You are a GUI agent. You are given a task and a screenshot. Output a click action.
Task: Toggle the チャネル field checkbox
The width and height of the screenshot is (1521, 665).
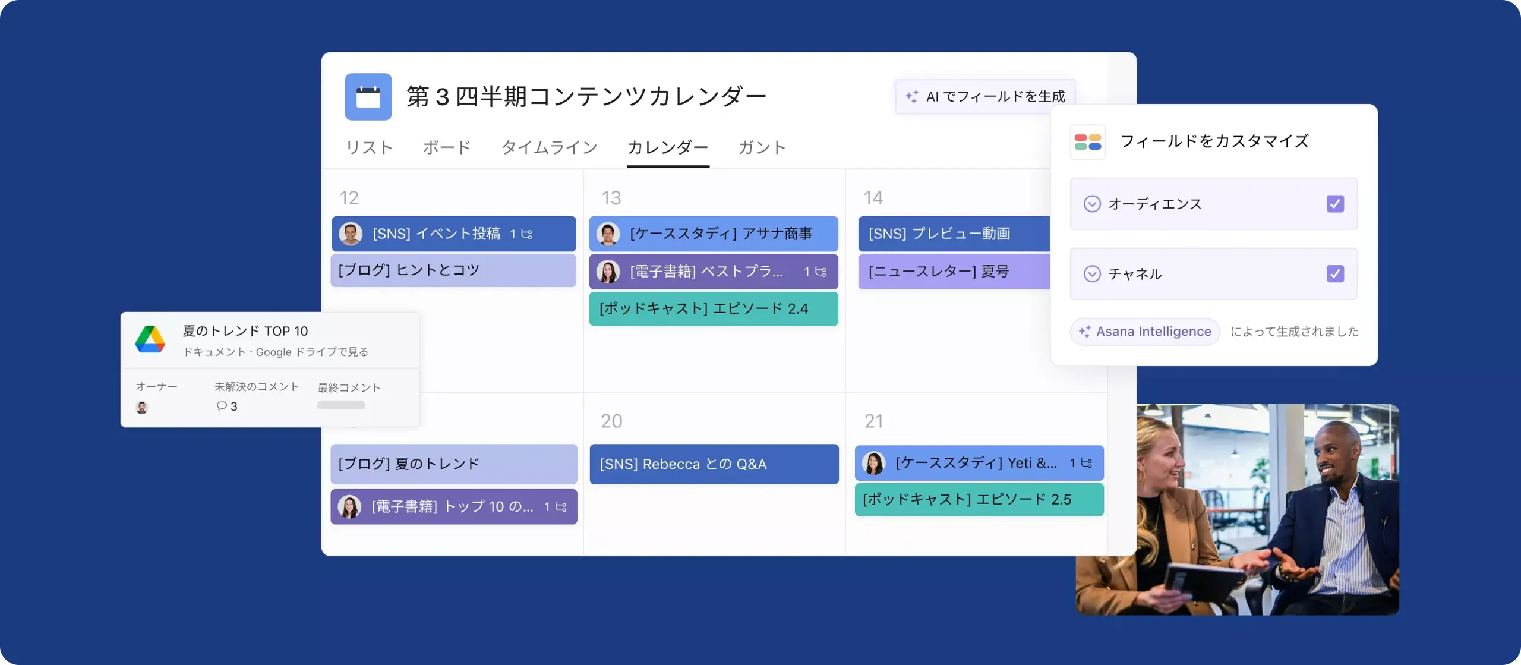[1334, 274]
